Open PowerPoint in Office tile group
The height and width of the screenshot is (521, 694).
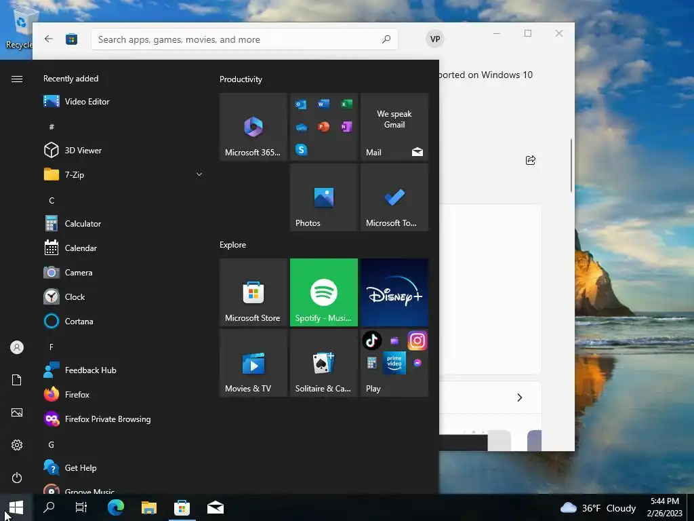323,127
